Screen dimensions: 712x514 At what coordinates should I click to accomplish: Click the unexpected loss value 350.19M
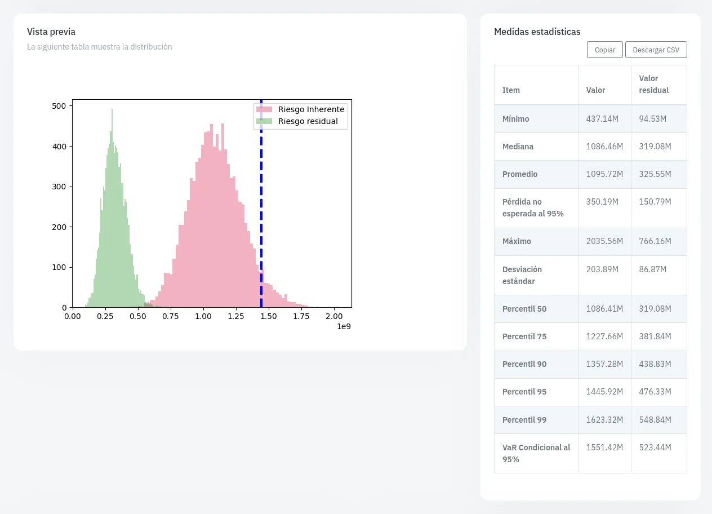click(x=602, y=202)
